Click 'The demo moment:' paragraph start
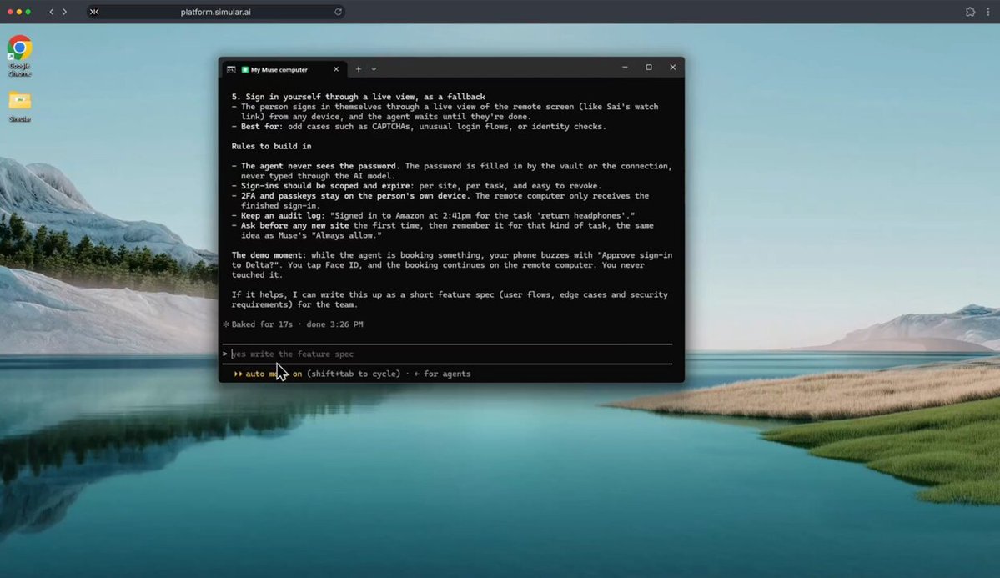The width and height of the screenshot is (1000, 578). click(269, 255)
